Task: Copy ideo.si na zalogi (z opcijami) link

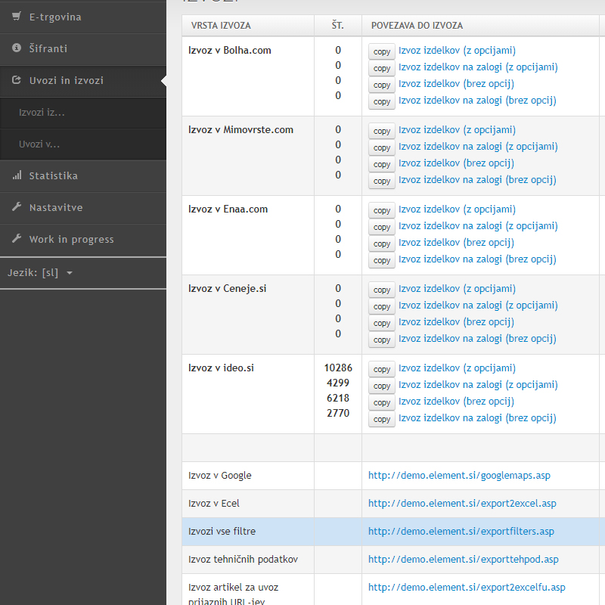Action: pos(382,386)
